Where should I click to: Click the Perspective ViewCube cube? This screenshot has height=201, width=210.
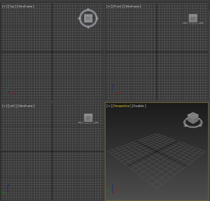tap(193, 118)
